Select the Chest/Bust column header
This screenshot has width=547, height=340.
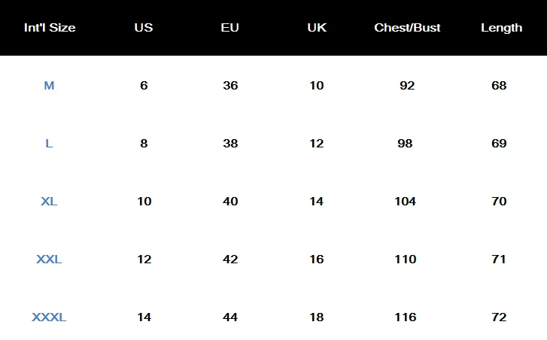(407, 28)
